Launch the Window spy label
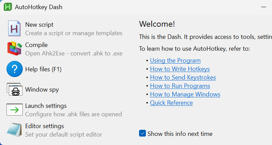272x145 pixels. 42,90
